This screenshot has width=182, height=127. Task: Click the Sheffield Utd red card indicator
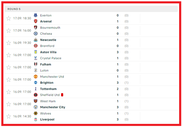(62, 95)
